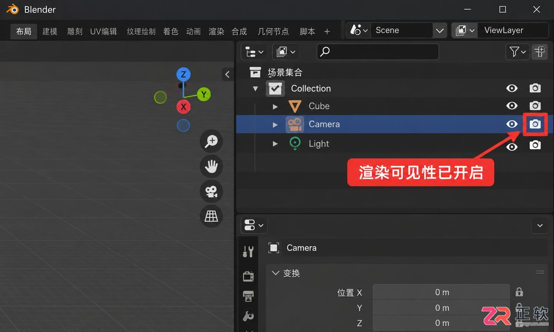The height and width of the screenshot is (332, 554).
Task: Toggle viewport visibility of Collection
Action: [512, 88]
